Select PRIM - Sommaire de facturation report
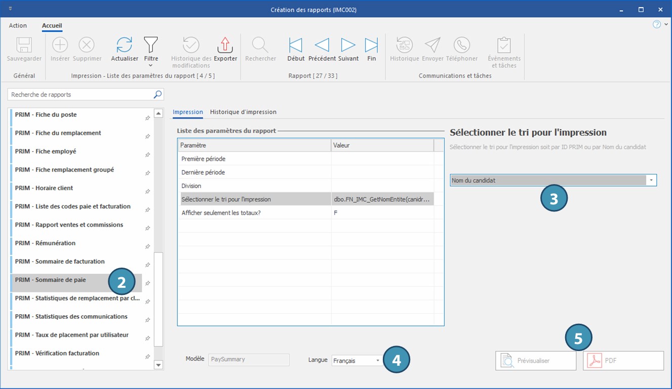Image resolution: width=672 pixels, height=389 pixels. tap(60, 262)
